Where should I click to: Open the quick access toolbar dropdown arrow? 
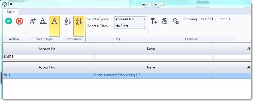(x=11, y=4)
